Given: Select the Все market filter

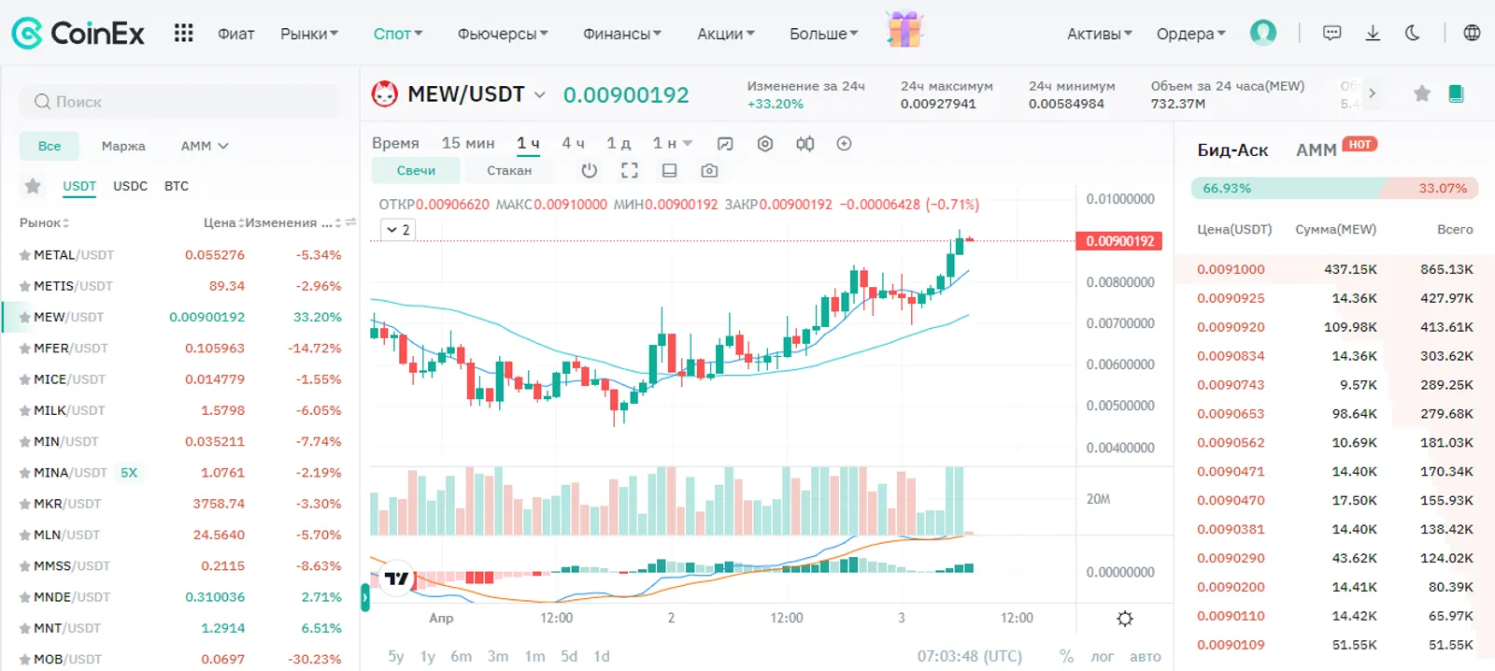Looking at the screenshot, I should click(50, 146).
